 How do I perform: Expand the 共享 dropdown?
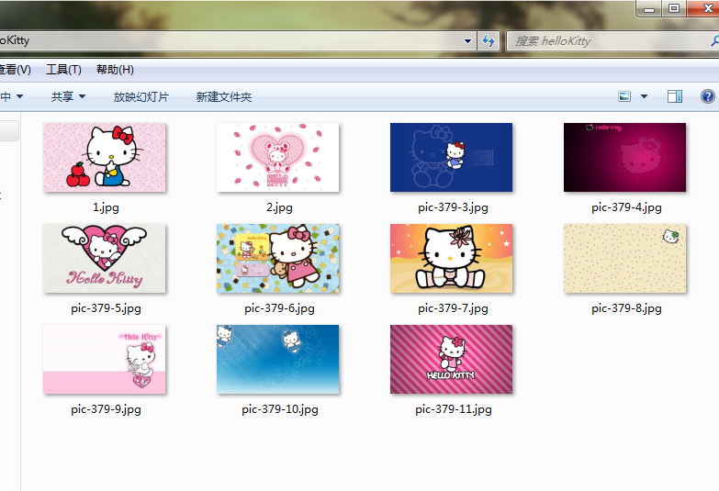pos(68,96)
